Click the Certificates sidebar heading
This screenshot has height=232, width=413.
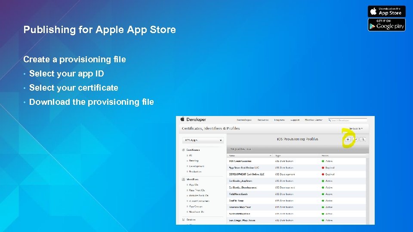tap(193, 150)
